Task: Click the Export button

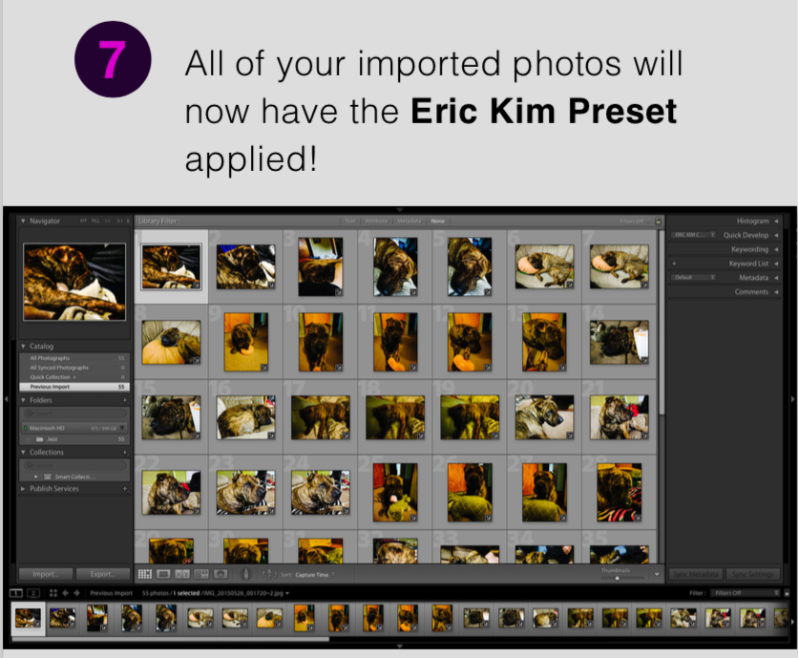Action: [103, 574]
